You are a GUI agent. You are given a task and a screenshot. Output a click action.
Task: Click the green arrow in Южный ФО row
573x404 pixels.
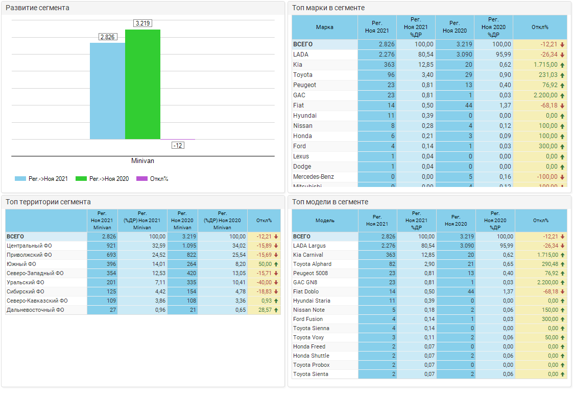click(276, 264)
